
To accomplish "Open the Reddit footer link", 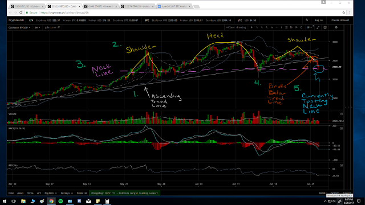I will [323, 193].
